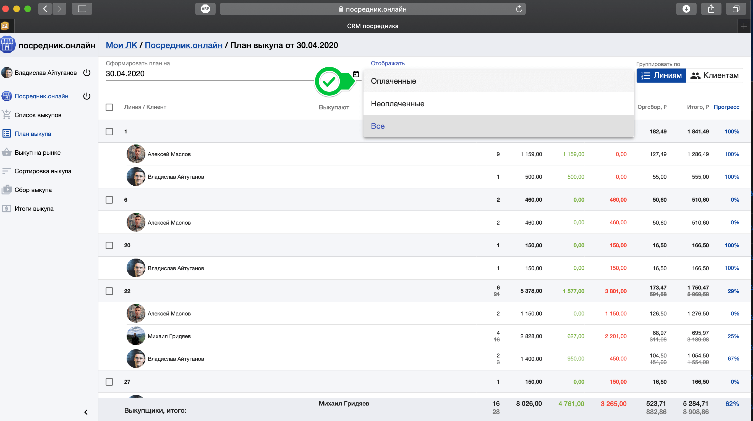This screenshot has height=421, width=753.
Task: Click the AdBlock Plus extension icon
Action: pos(205,9)
